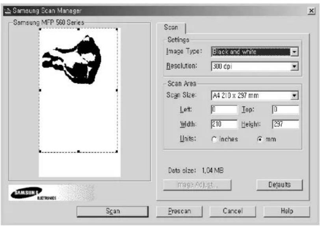Switch to the Scan tab
The width and height of the screenshot is (320, 226).
(x=171, y=27)
